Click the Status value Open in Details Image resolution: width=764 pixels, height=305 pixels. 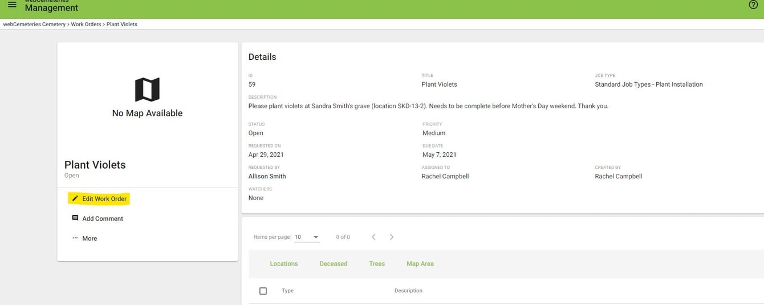(256, 133)
